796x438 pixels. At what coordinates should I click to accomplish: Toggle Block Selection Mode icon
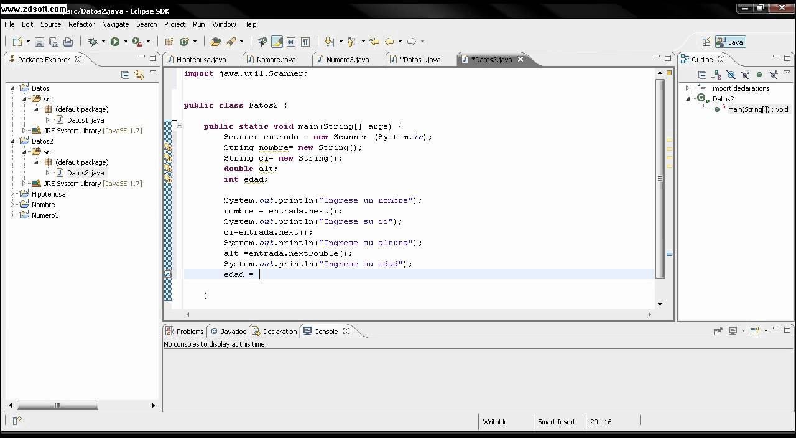[x=291, y=42]
